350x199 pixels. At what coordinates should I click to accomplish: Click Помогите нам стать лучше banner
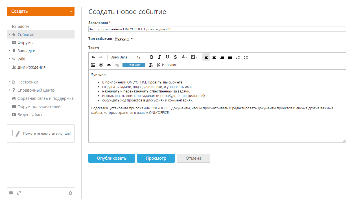(x=41, y=134)
